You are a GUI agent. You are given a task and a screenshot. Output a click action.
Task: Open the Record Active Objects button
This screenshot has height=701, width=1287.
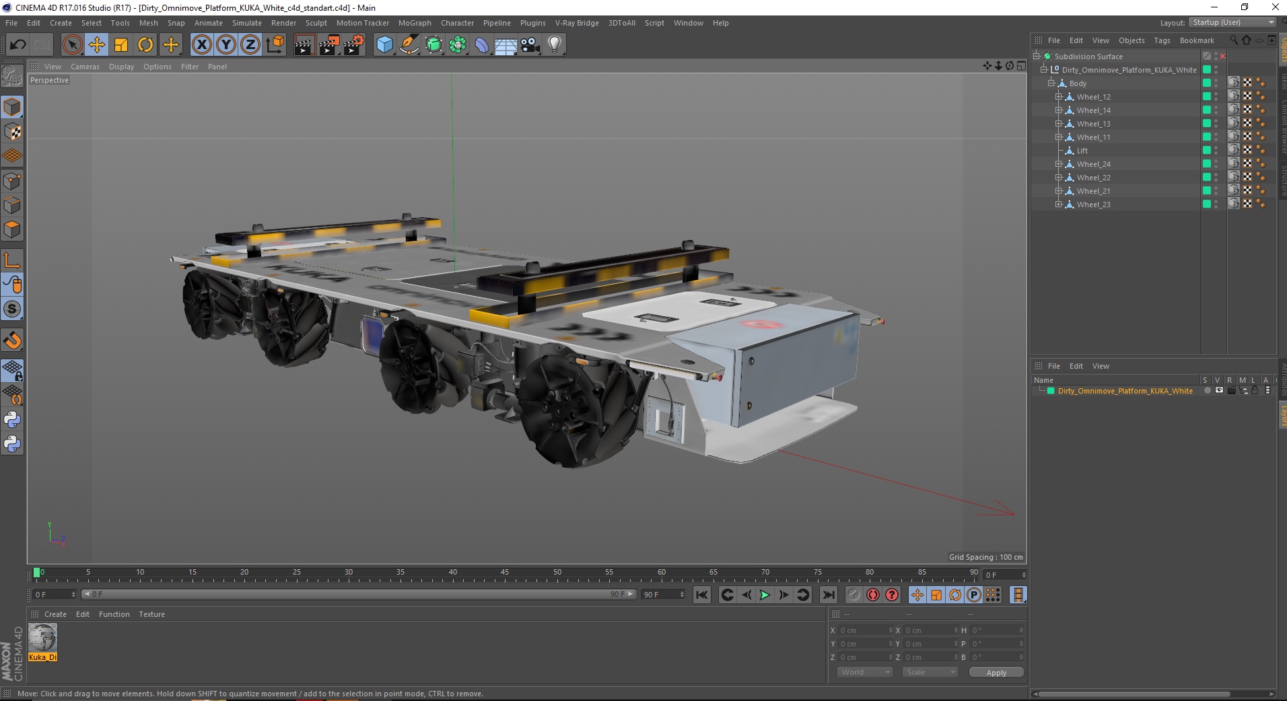tap(854, 595)
